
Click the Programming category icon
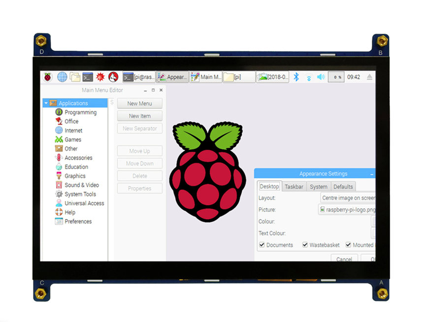click(x=59, y=112)
